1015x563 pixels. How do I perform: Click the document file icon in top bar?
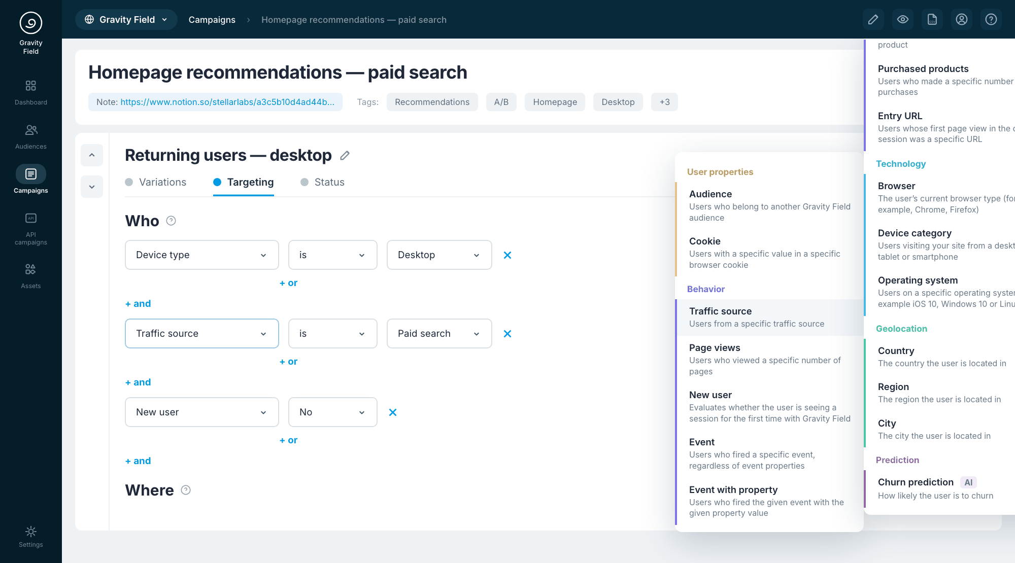(x=932, y=20)
